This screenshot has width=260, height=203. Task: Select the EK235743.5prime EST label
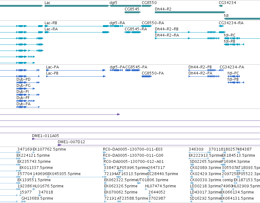[x=34, y=162]
